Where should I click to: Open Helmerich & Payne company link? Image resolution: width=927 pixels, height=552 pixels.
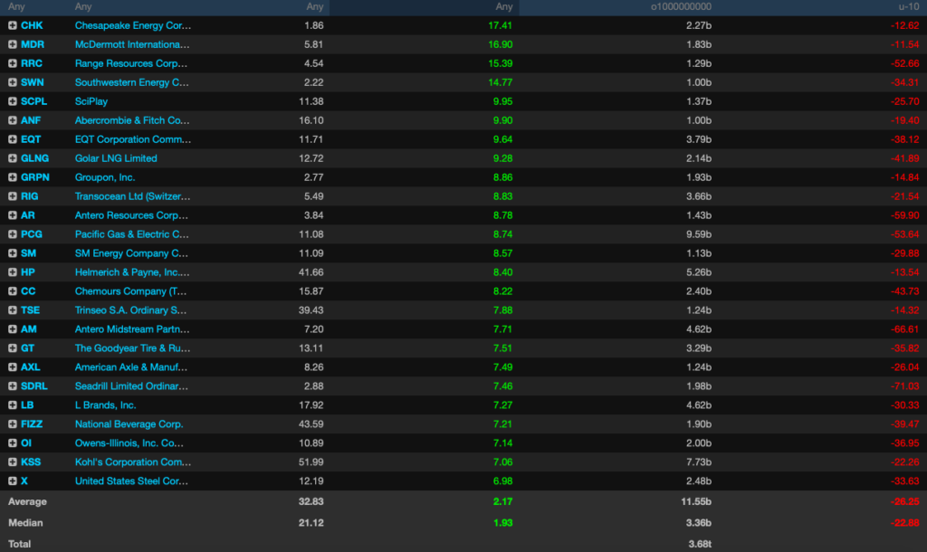132,271
